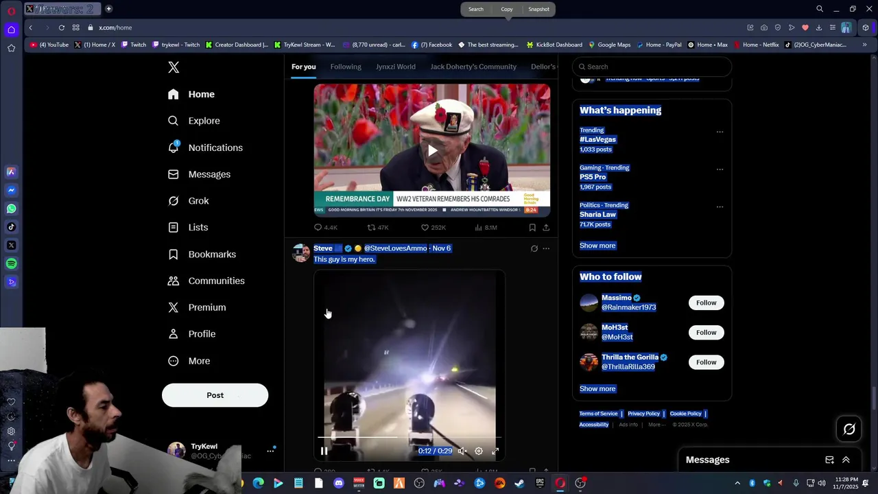
Task: Switch to the For you tab
Action: coord(304,67)
